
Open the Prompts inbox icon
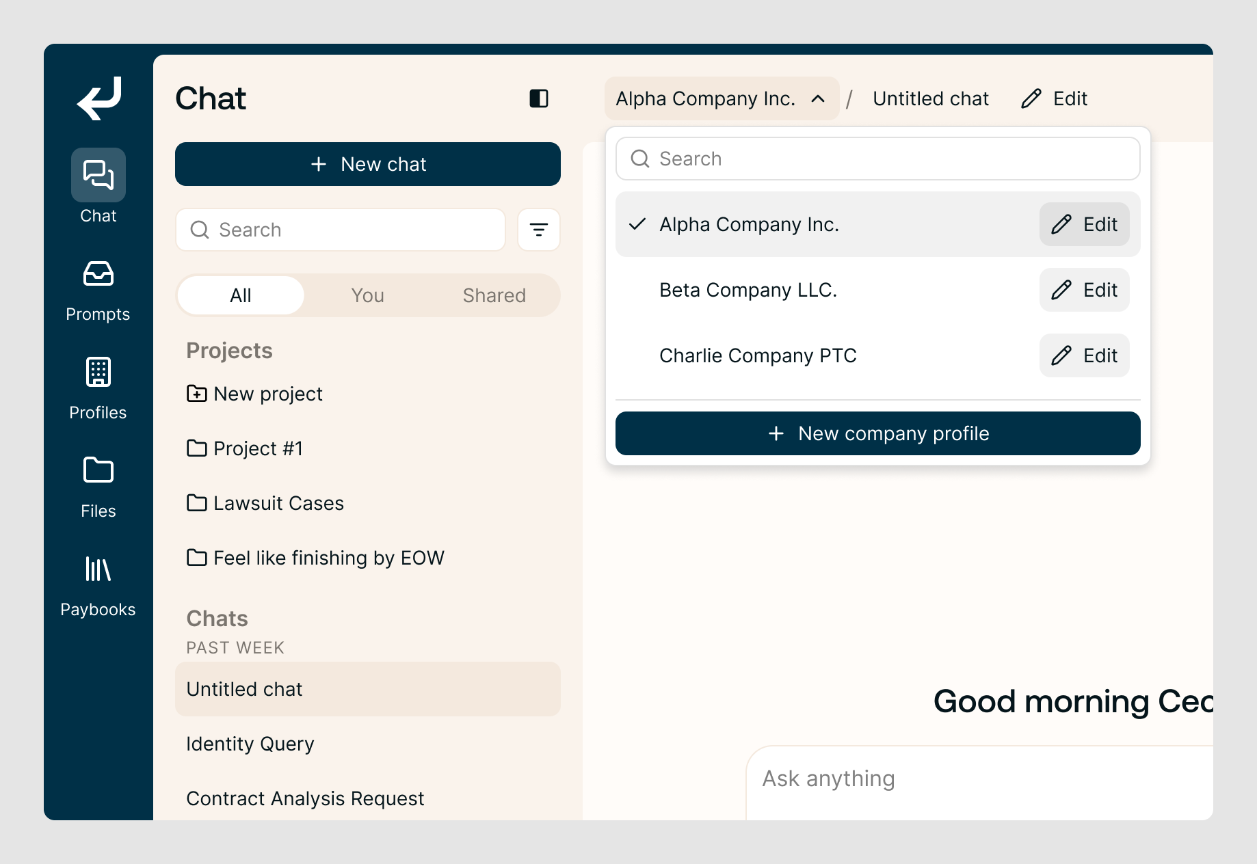98,273
